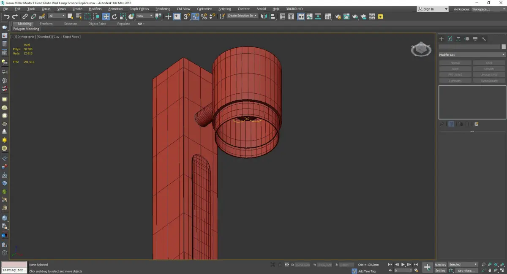The width and height of the screenshot is (507, 274).
Task: Open the Create Selection Set dropdown
Action: tap(242, 16)
